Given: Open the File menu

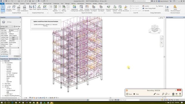Looking at the screenshot, I should coord(2,4).
